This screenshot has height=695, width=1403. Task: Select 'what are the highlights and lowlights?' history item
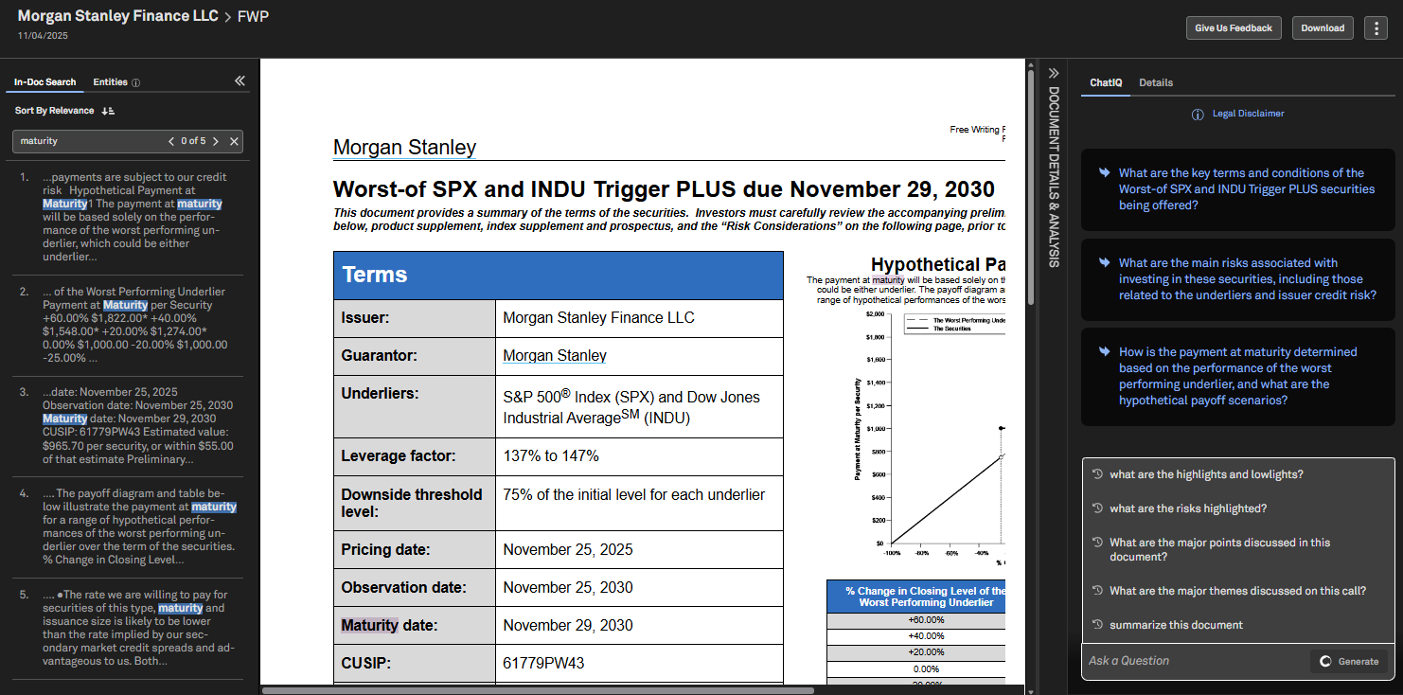coord(1238,474)
